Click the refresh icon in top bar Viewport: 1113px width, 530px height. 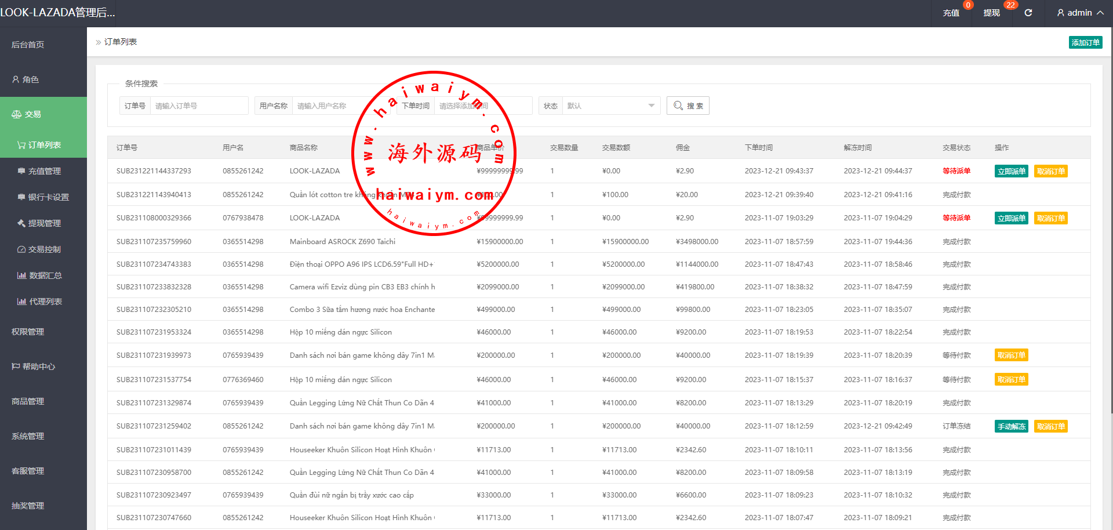tap(1028, 13)
